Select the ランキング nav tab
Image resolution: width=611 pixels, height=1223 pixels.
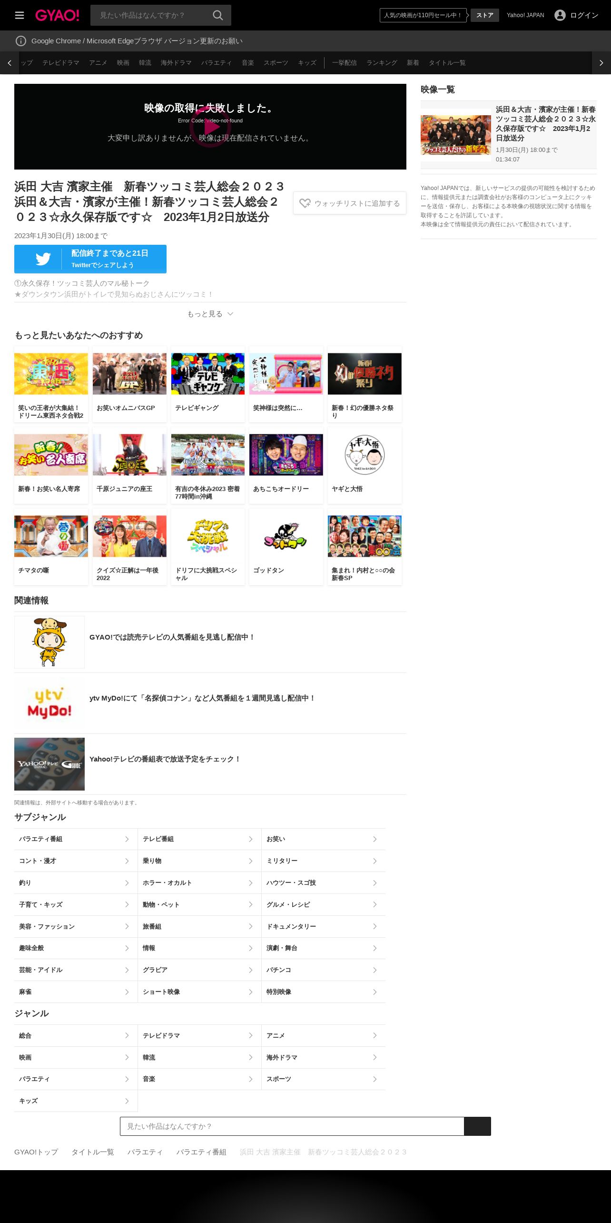pos(382,63)
